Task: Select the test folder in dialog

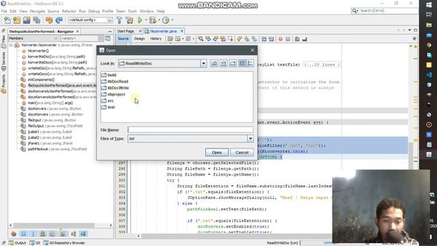Action: 108,107
